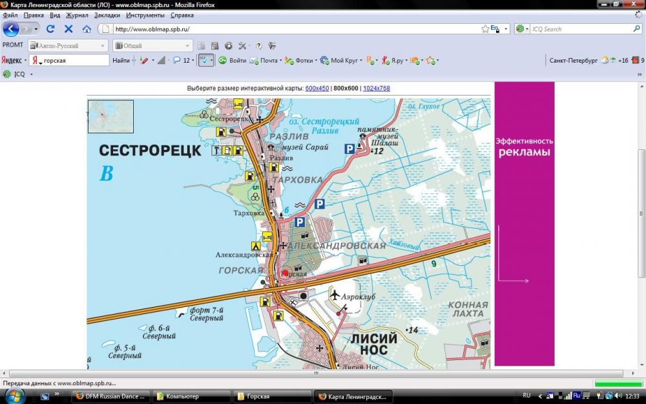Screen dimensions: 646x404
Task: Click the browser Back arrow button
Action: [11, 29]
